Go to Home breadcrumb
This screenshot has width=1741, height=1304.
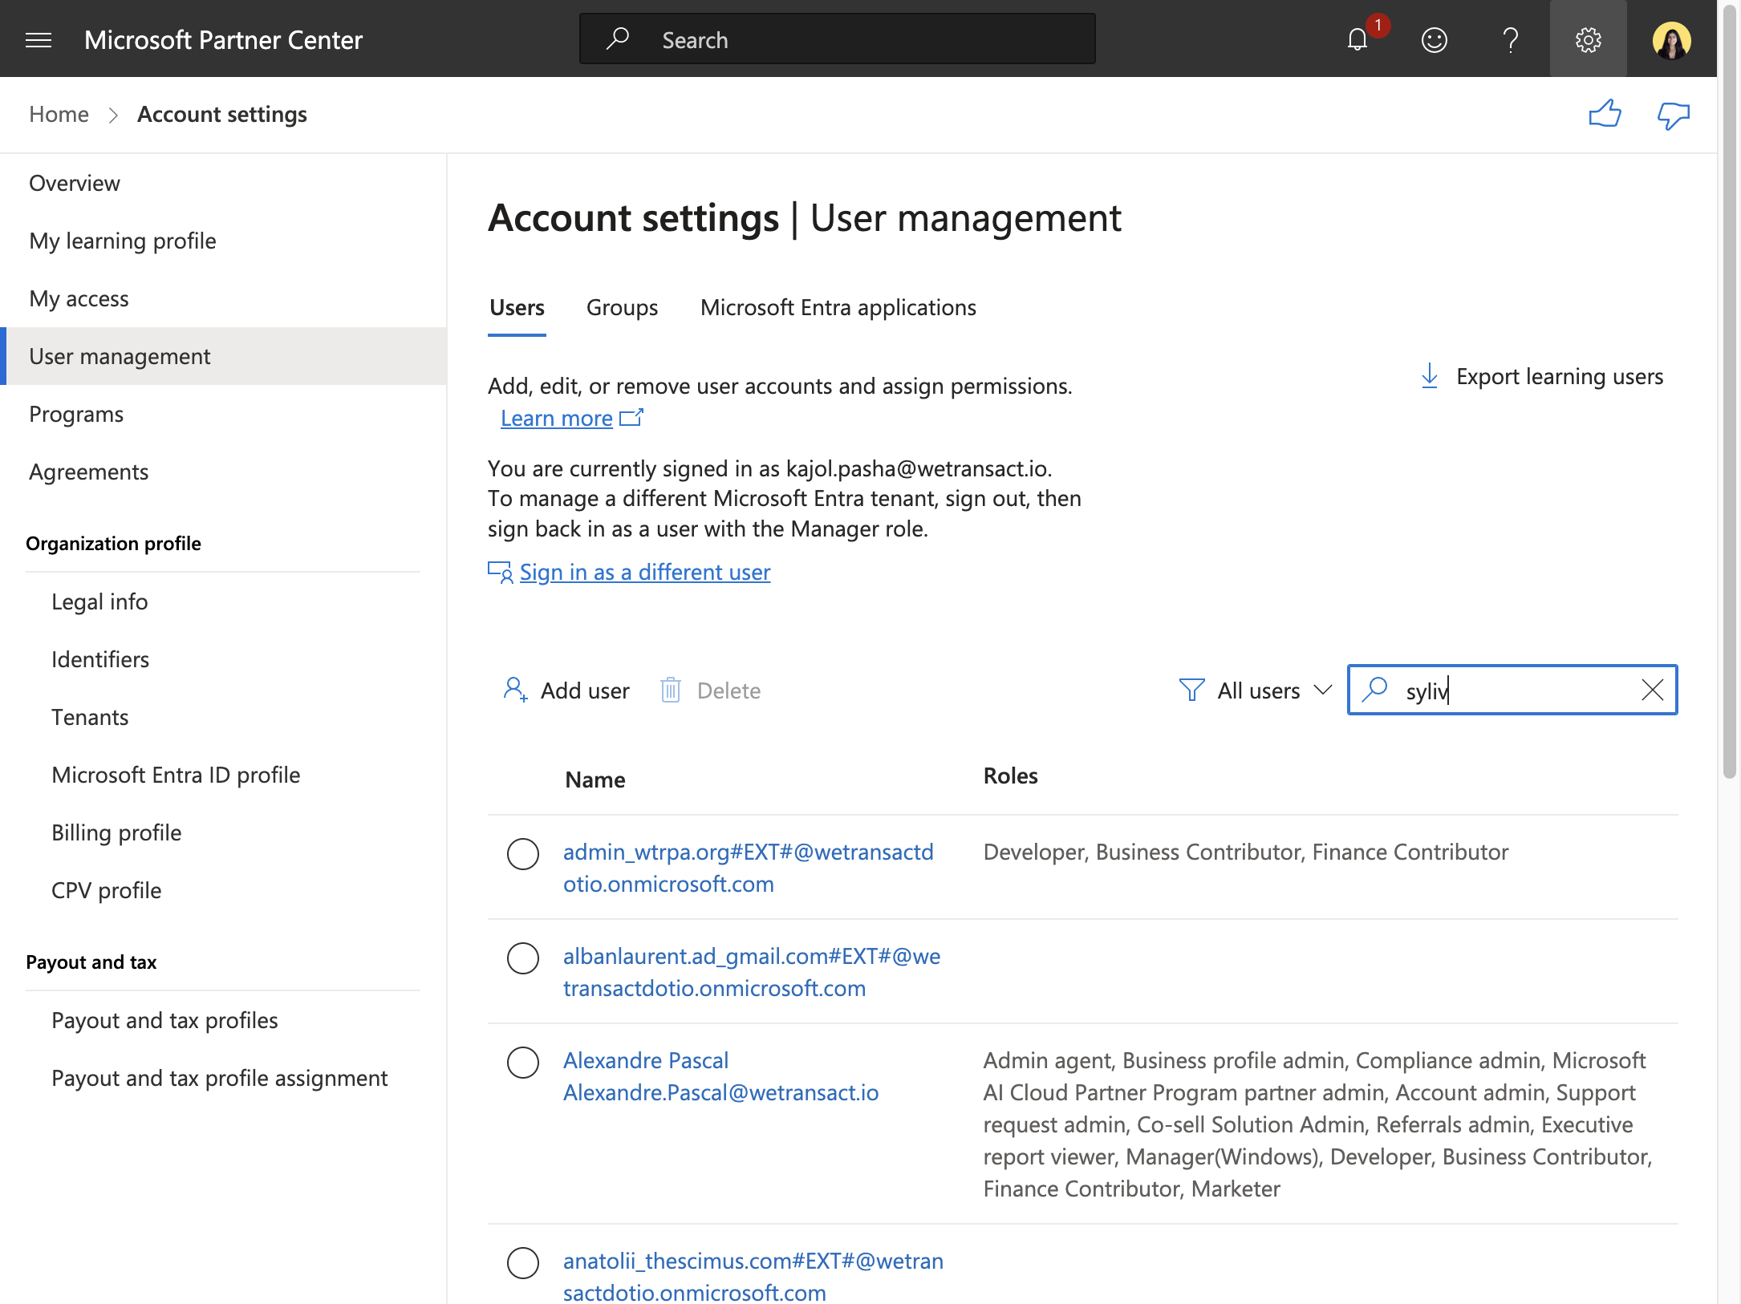pyautogui.click(x=59, y=114)
